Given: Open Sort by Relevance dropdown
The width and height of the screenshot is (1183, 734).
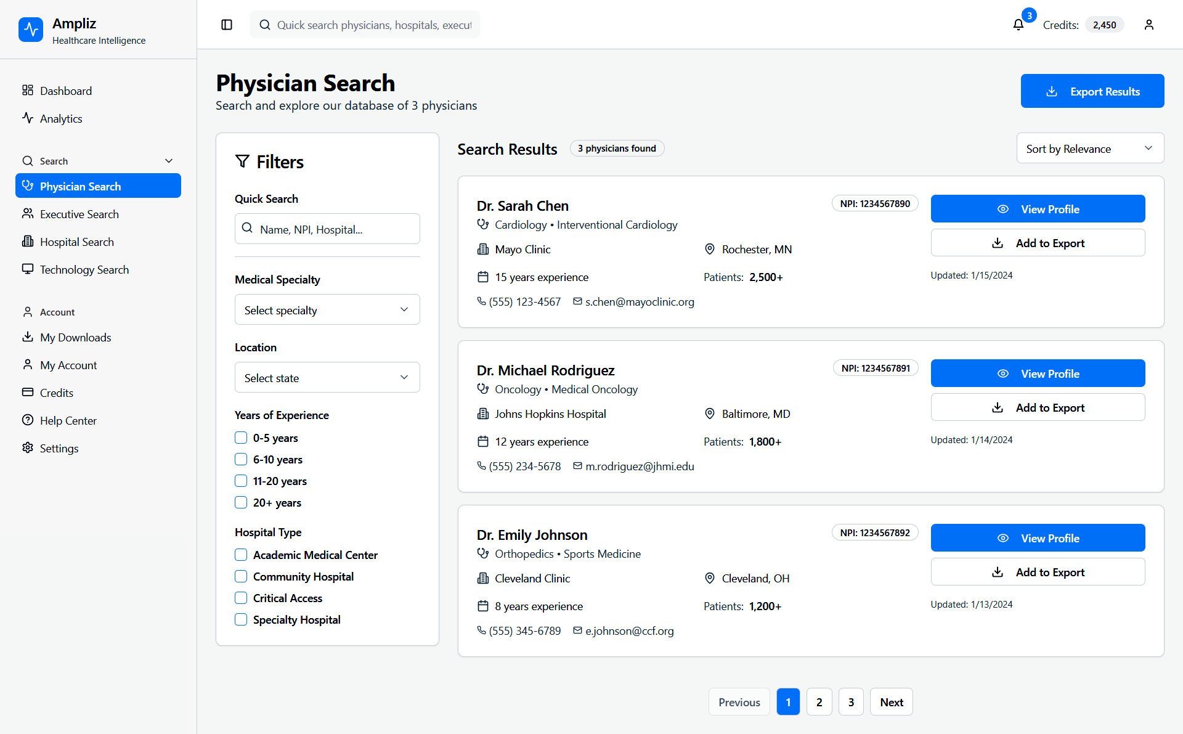Looking at the screenshot, I should 1089,149.
